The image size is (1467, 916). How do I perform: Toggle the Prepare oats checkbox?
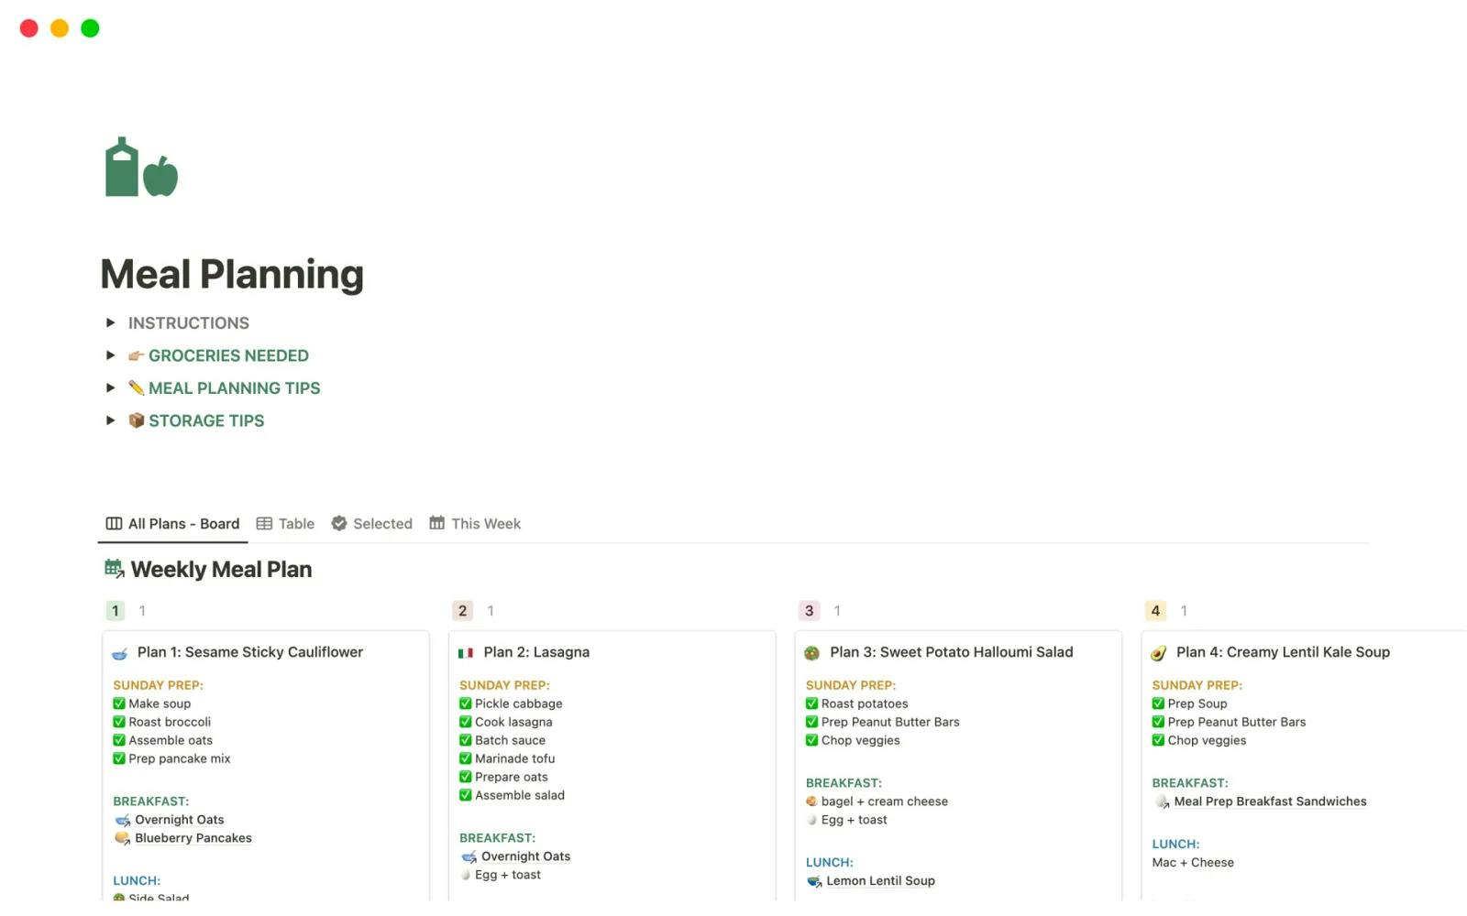point(466,778)
